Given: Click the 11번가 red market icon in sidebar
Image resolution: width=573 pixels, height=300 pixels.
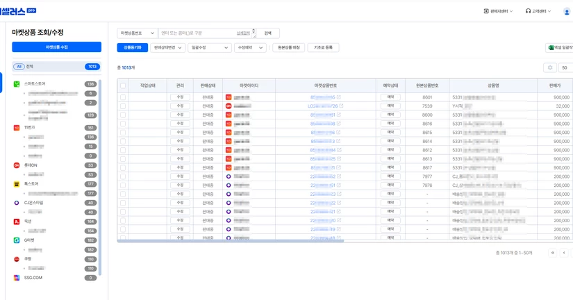Looking at the screenshot, I should click(x=17, y=128).
